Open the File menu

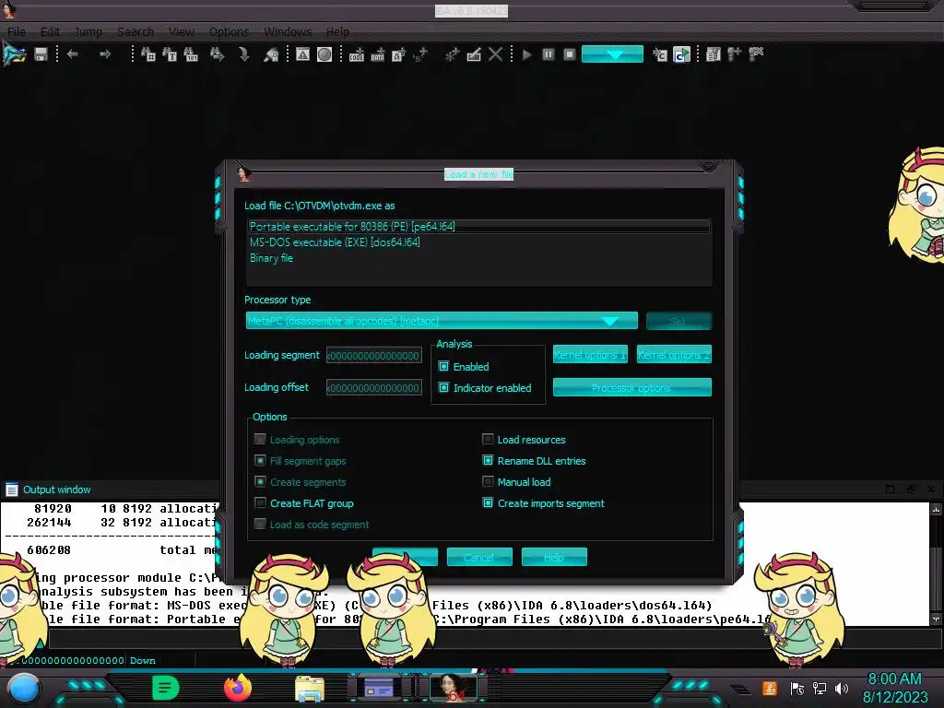[17, 31]
